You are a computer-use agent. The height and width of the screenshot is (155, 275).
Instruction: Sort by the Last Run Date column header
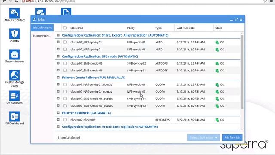(186, 28)
